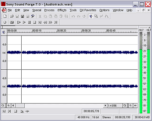Click the Play button in transport toolbar

coord(24,22)
